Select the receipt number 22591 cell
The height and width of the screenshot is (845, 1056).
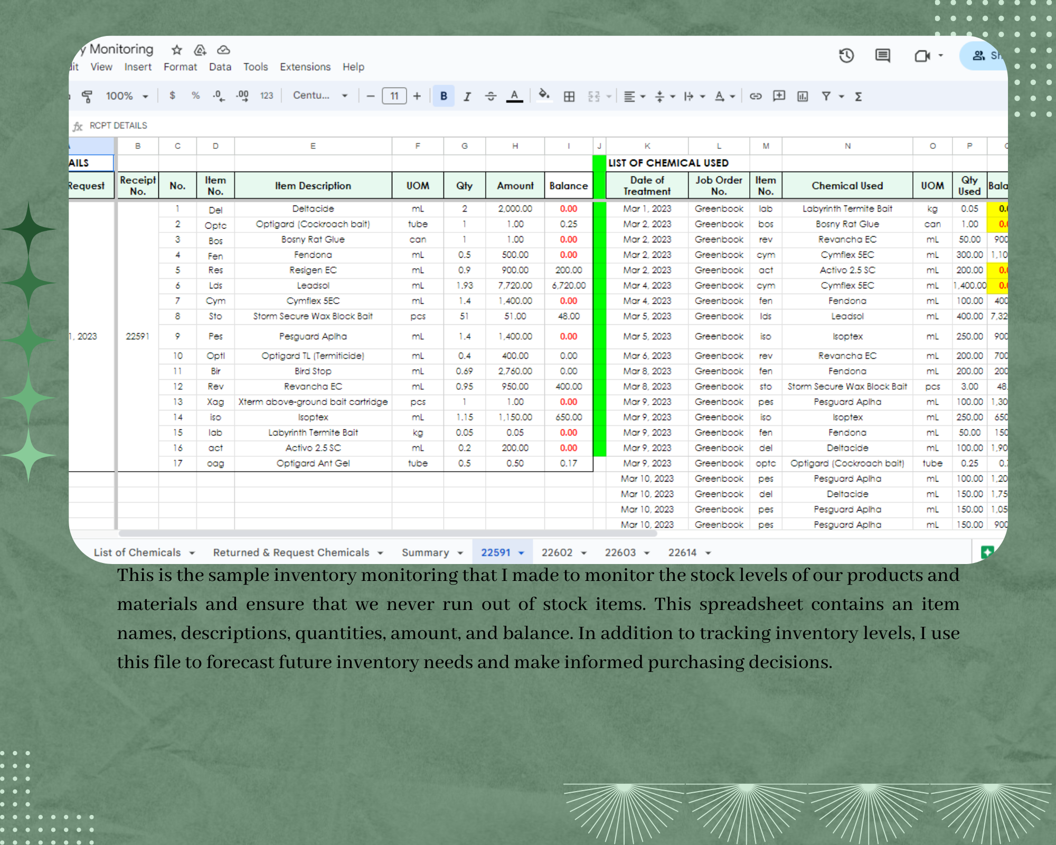(x=138, y=336)
